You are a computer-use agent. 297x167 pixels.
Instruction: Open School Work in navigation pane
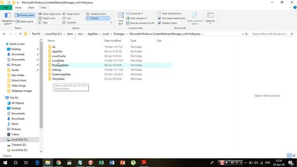pyautogui.click(x=19, y=80)
